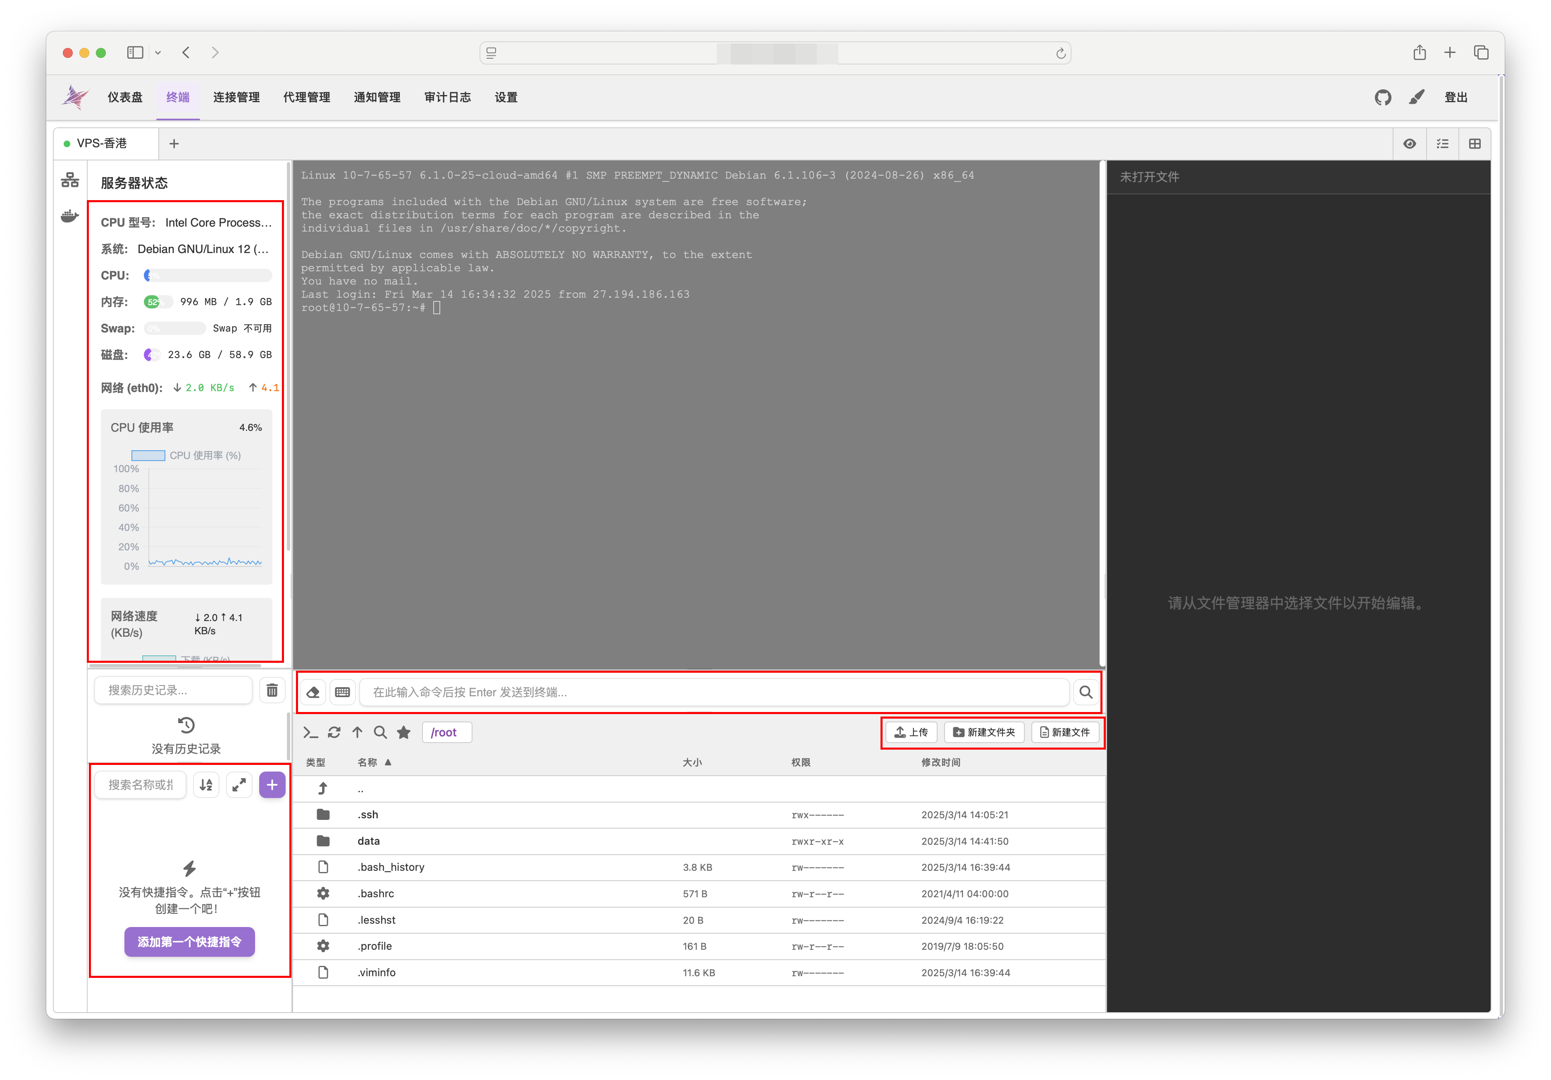This screenshot has height=1080, width=1551.
Task: Toggle the eye visibility icon in tab bar
Action: click(x=1409, y=143)
